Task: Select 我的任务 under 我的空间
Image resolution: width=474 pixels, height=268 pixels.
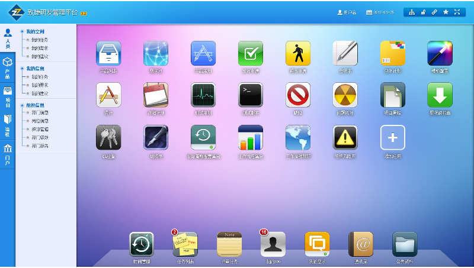Action: [40, 40]
